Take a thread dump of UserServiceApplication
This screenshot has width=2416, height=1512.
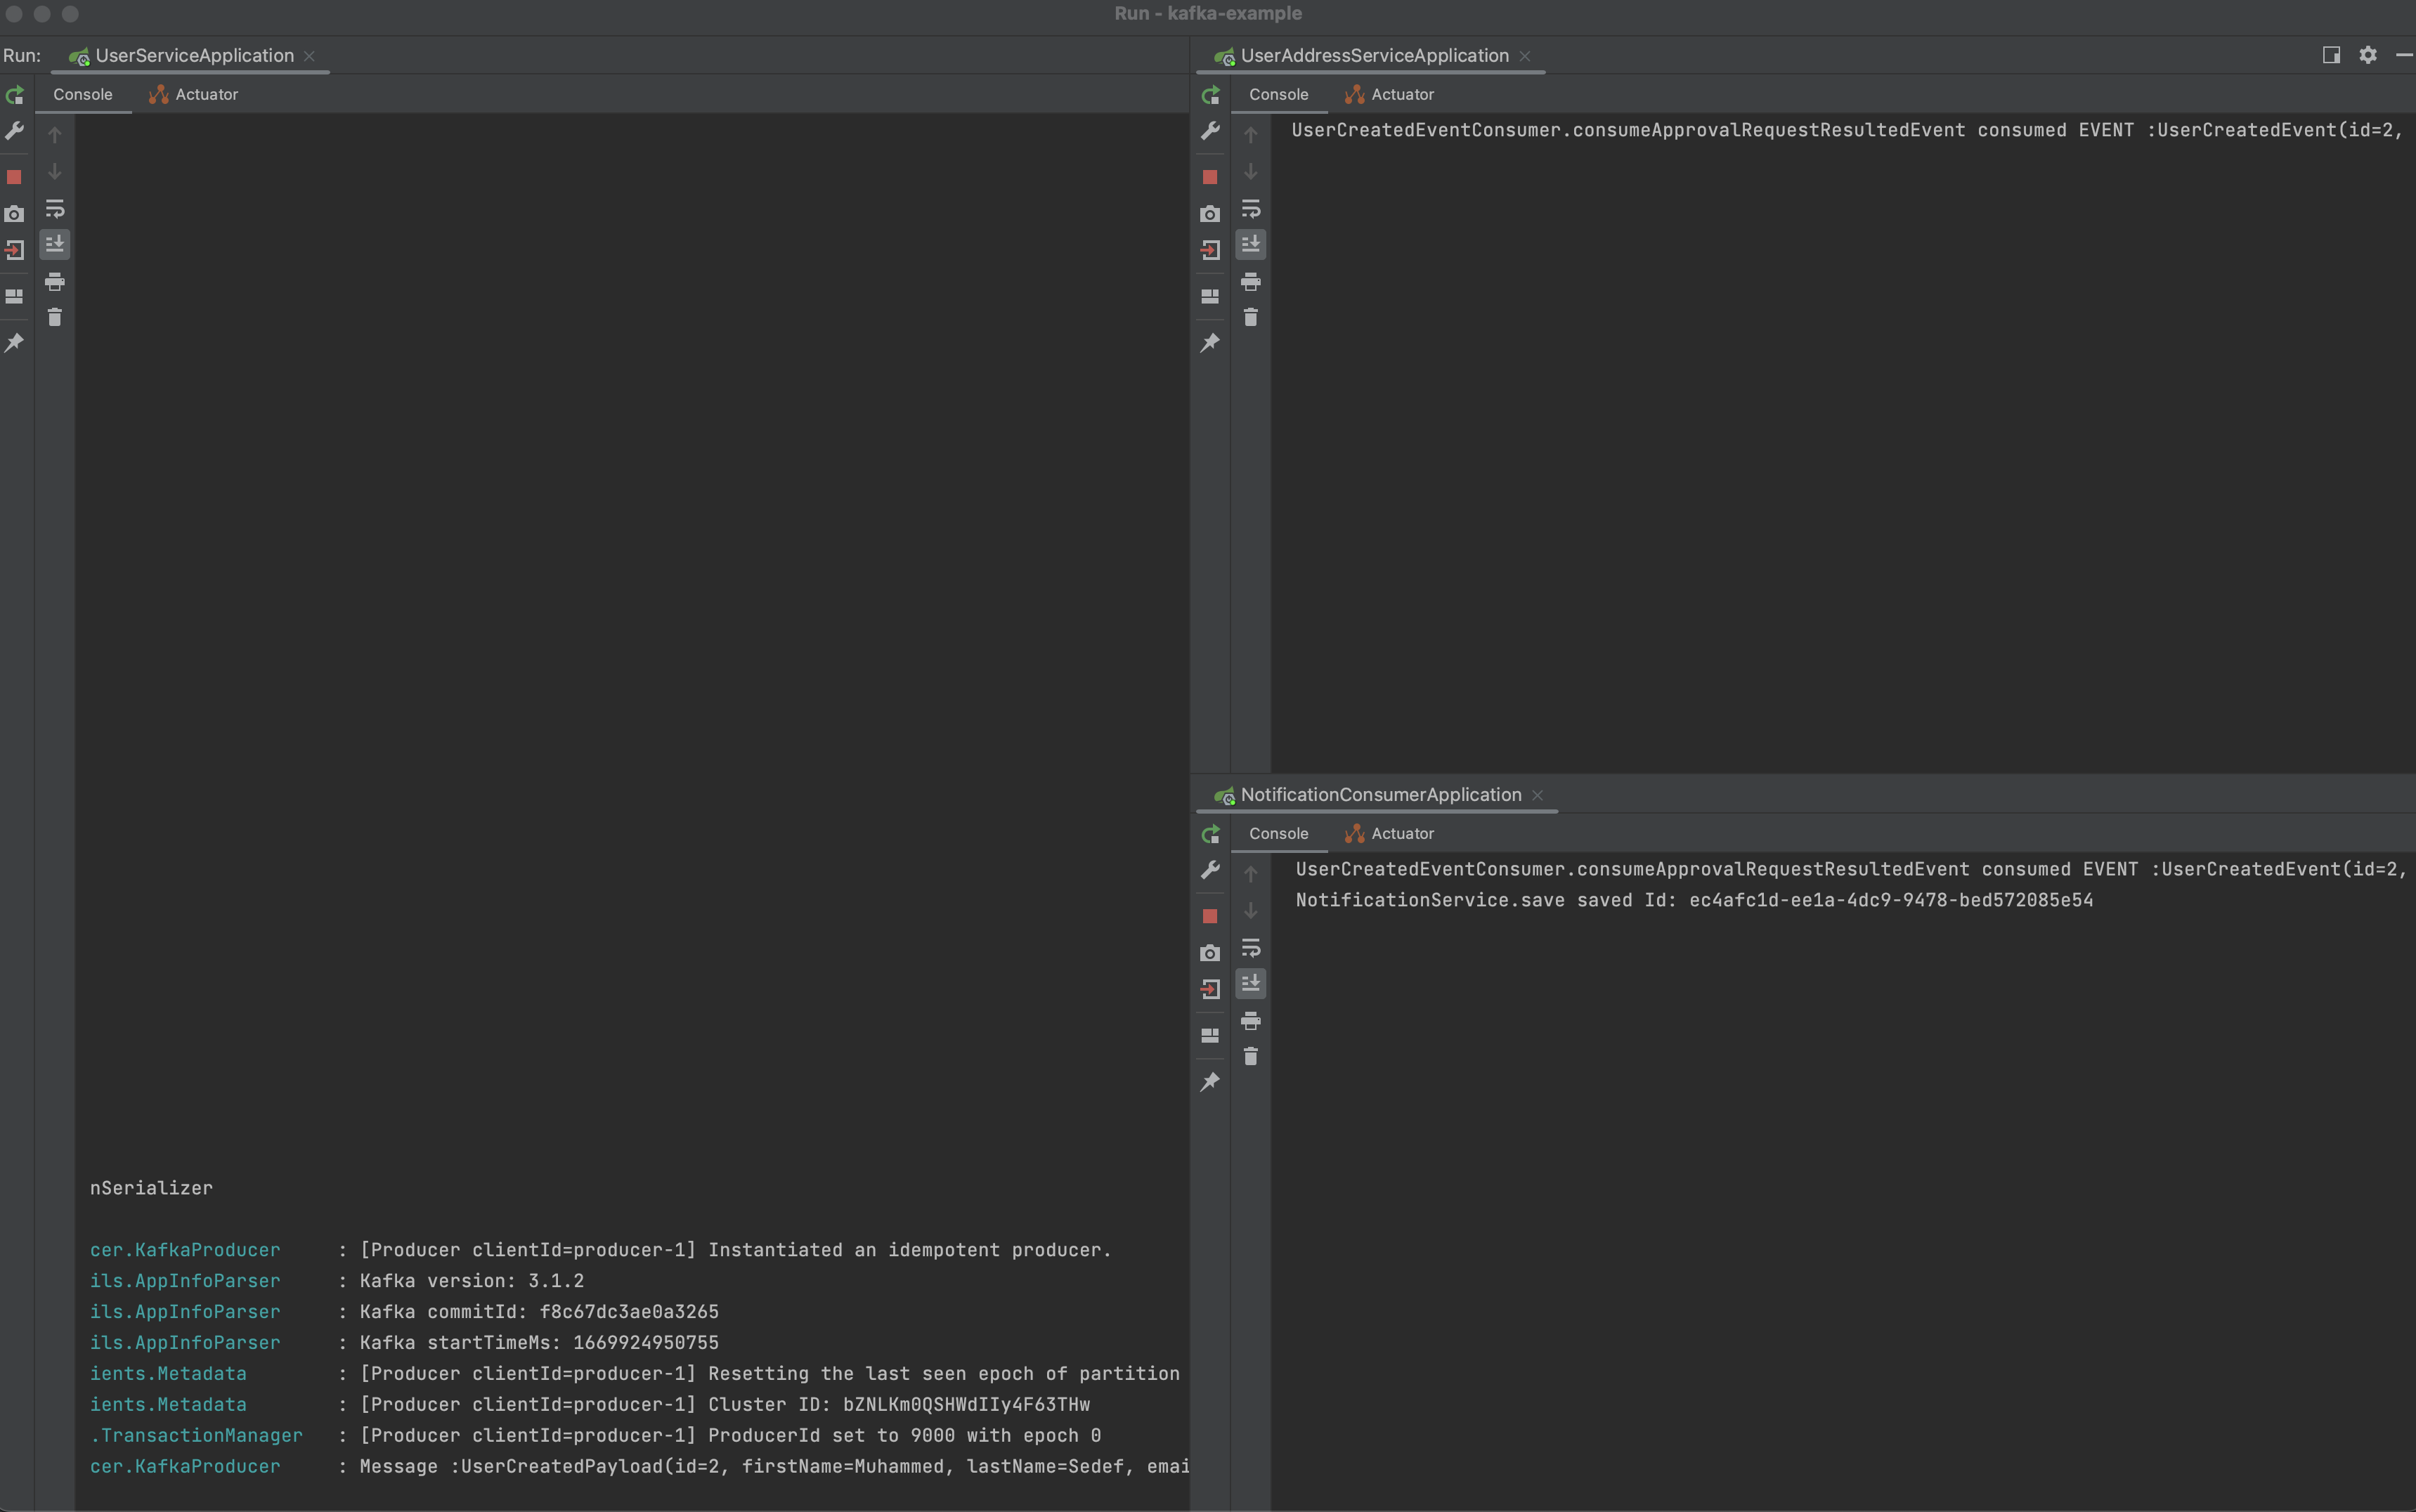click(x=14, y=214)
